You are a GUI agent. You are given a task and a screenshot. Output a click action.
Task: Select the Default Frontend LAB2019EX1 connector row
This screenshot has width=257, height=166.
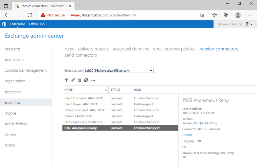click(x=85, y=110)
